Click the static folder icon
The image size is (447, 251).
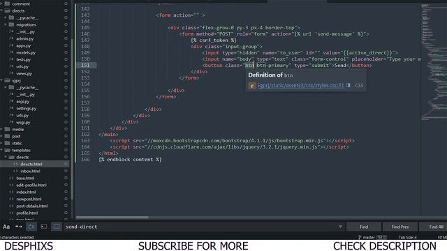pyautogui.click(x=7, y=143)
